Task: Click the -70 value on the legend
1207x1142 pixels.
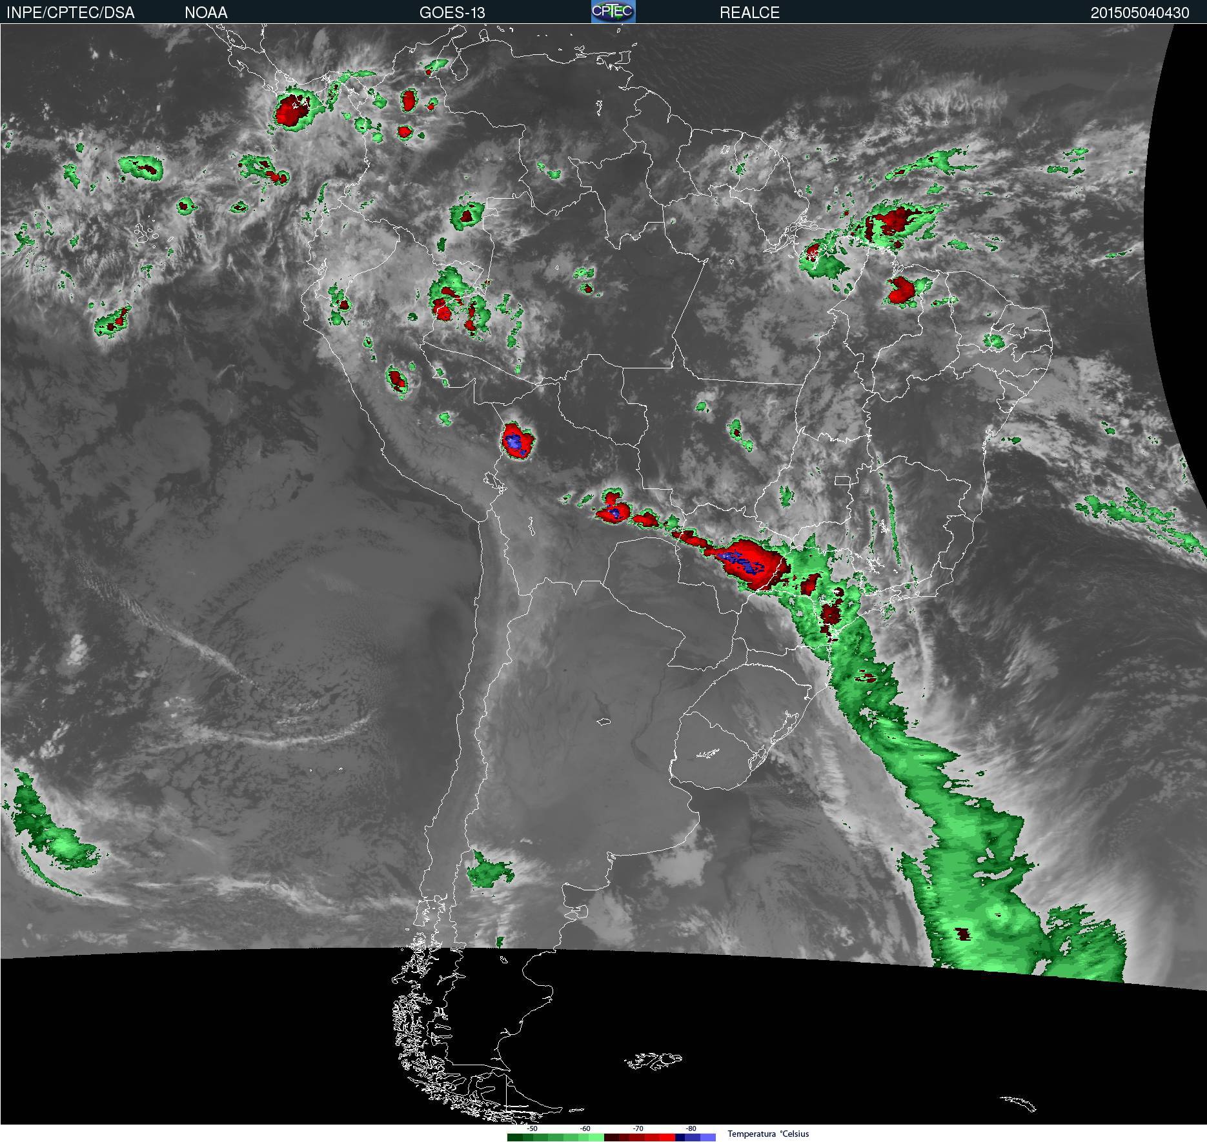Action: pos(638,1128)
